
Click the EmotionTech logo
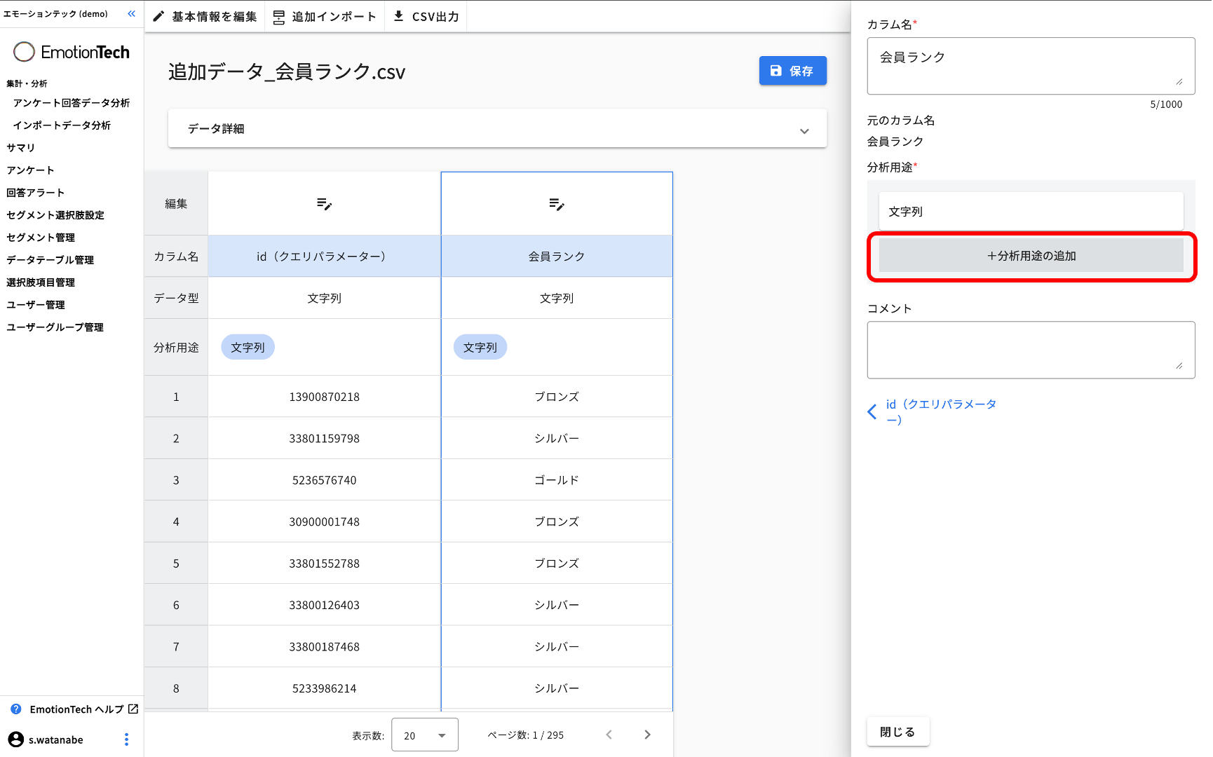click(x=72, y=52)
